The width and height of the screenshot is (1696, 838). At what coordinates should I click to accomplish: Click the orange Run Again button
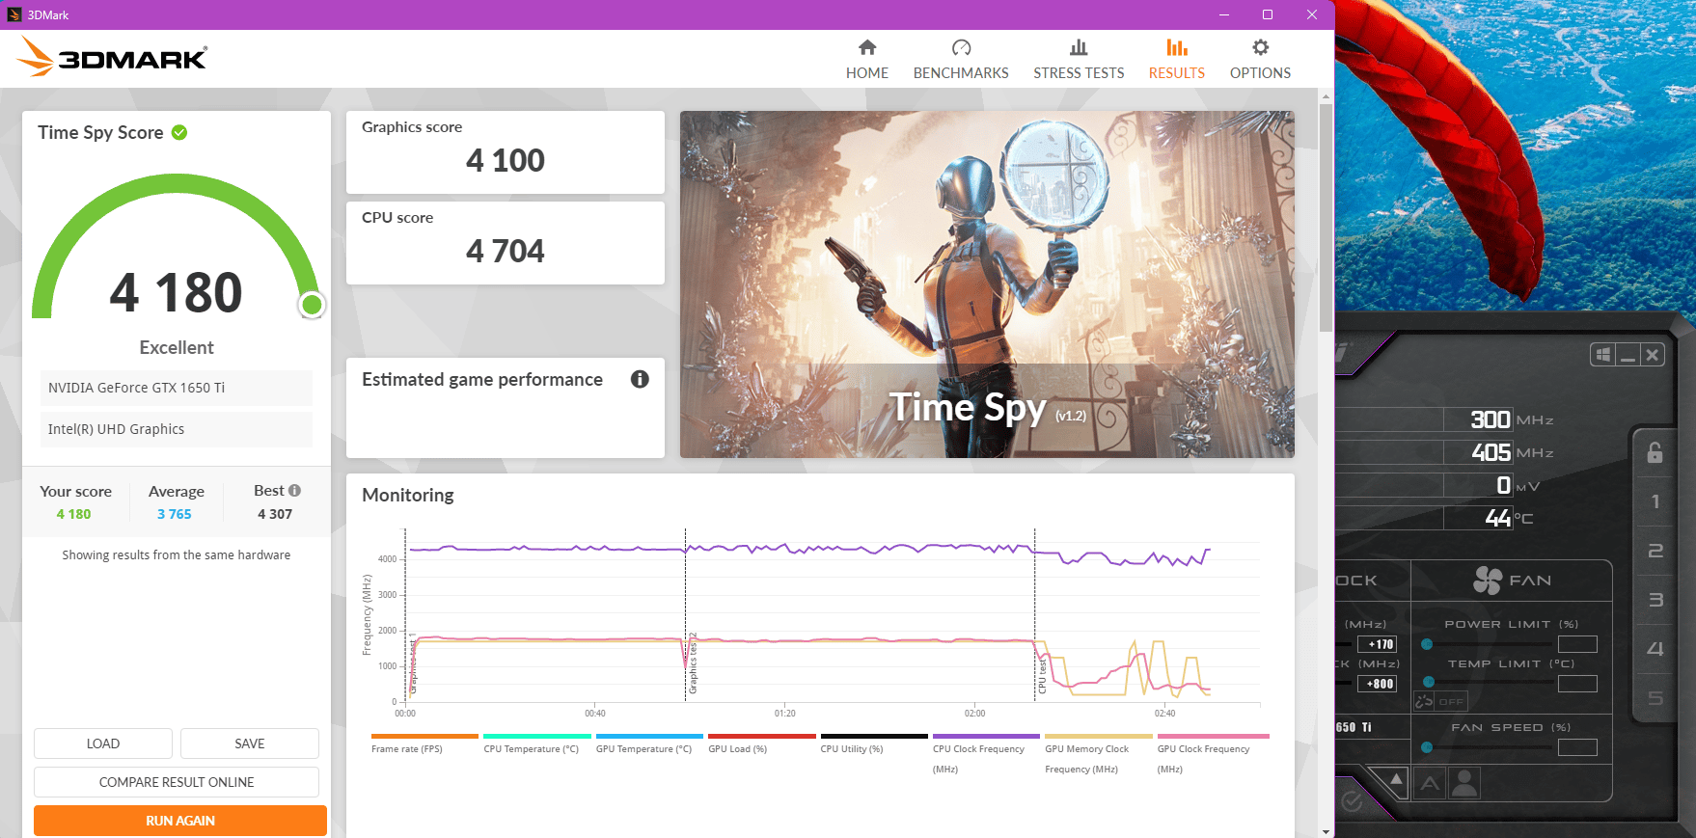pyautogui.click(x=180, y=821)
